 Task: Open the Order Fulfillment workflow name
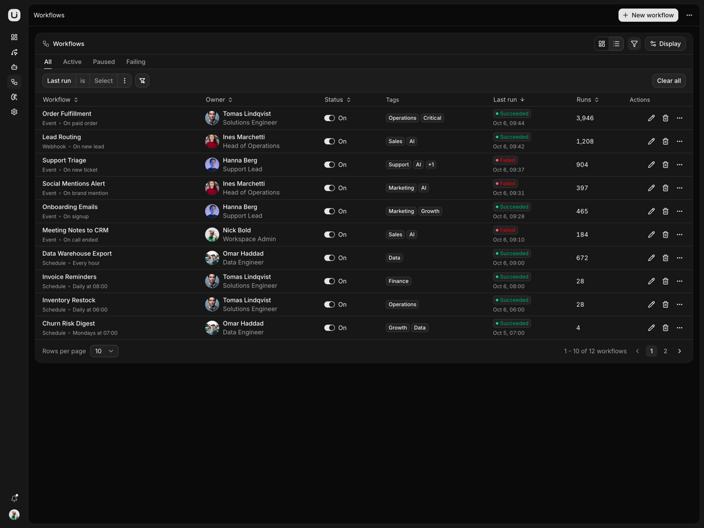coord(67,114)
